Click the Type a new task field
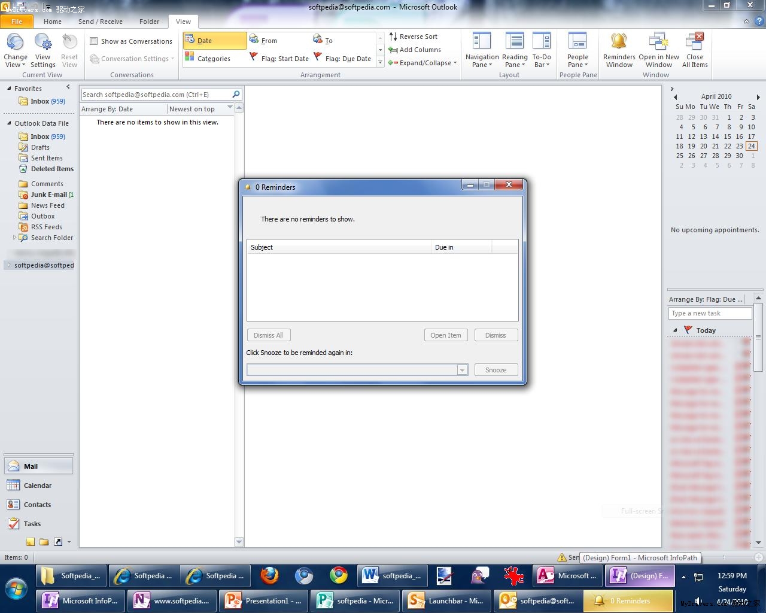766x613 pixels. [709, 313]
